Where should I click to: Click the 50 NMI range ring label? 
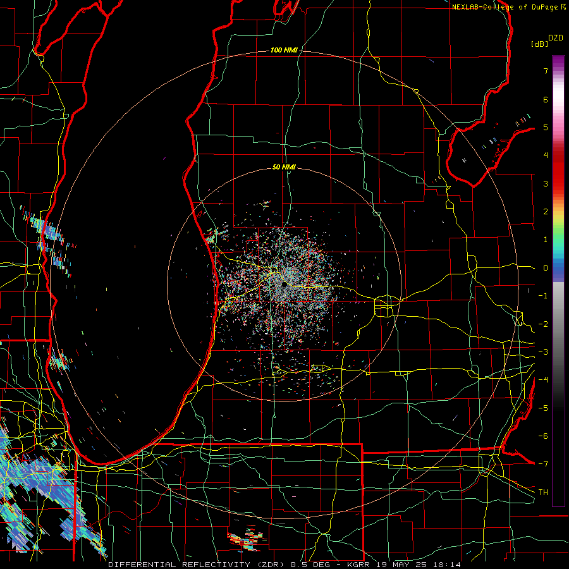tap(284, 167)
